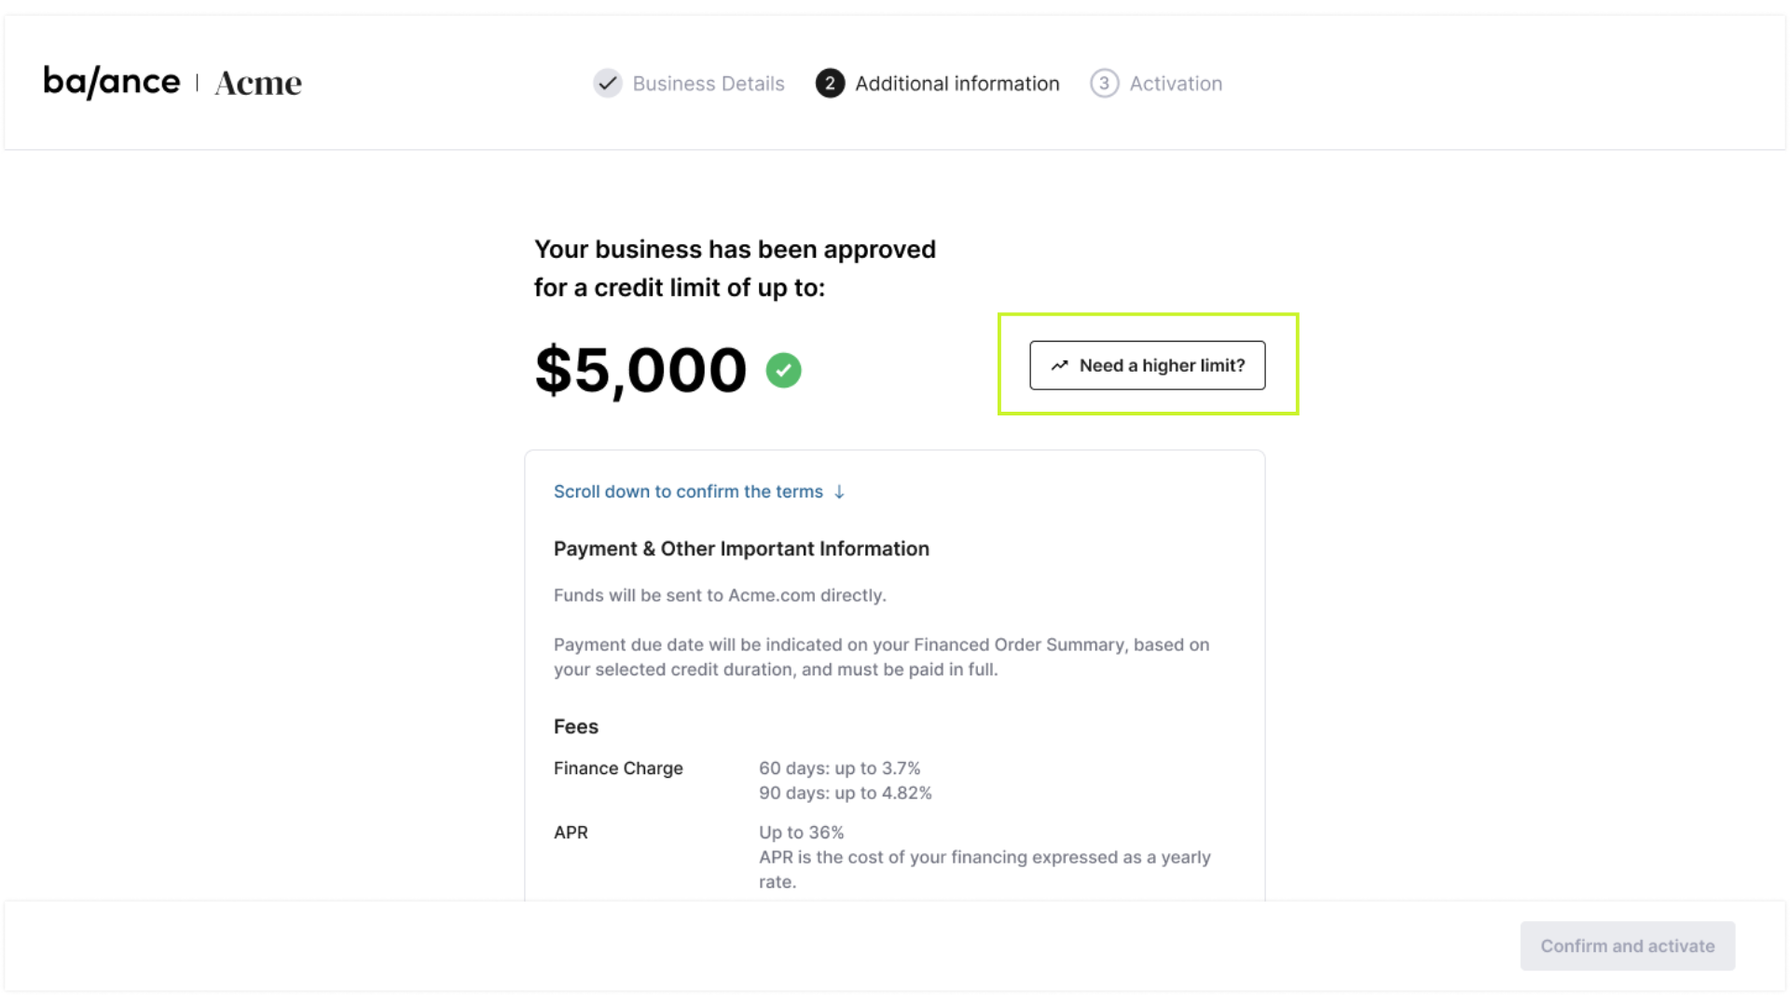
Task: Click the Business Details checkmark icon
Action: (x=608, y=83)
